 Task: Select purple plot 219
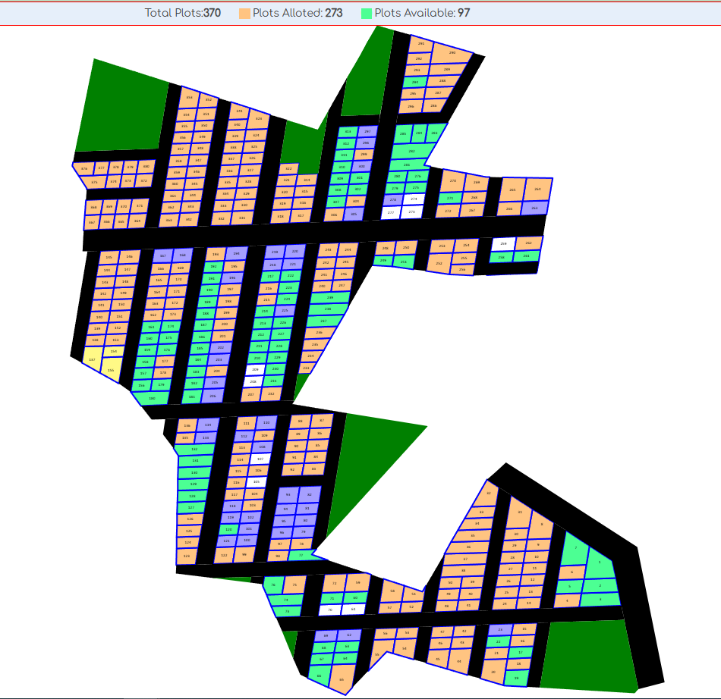275,252
